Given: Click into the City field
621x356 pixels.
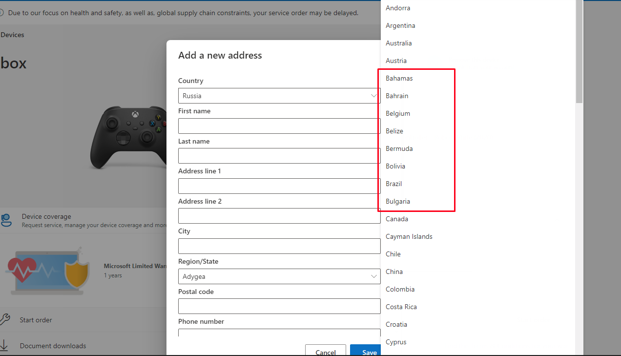Looking at the screenshot, I should click(x=279, y=246).
